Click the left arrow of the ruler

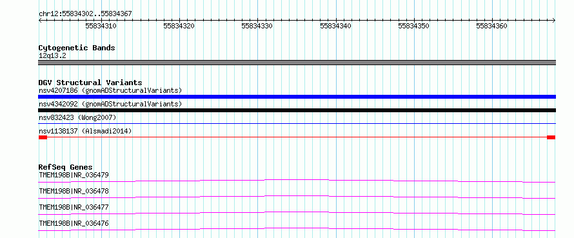click(x=40, y=21)
